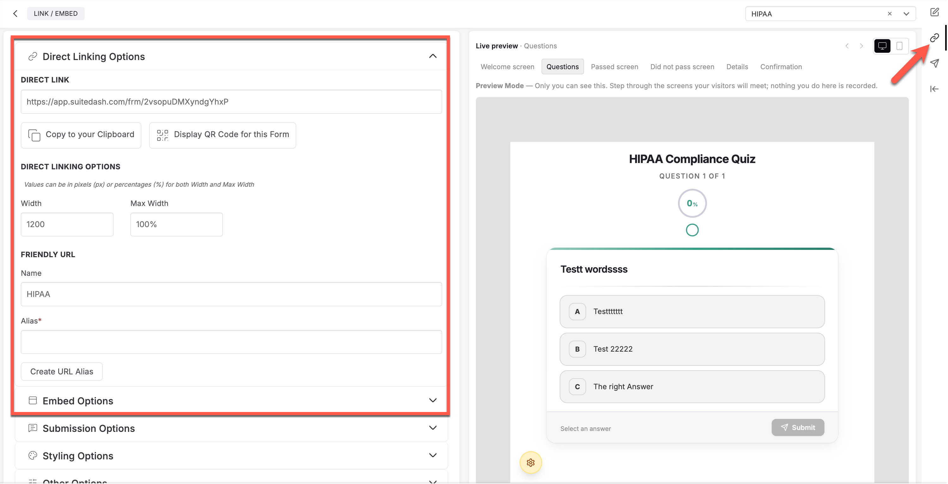Click the 0% progress circle in preview
The width and height of the screenshot is (948, 484).
click(x=692, y=203)
